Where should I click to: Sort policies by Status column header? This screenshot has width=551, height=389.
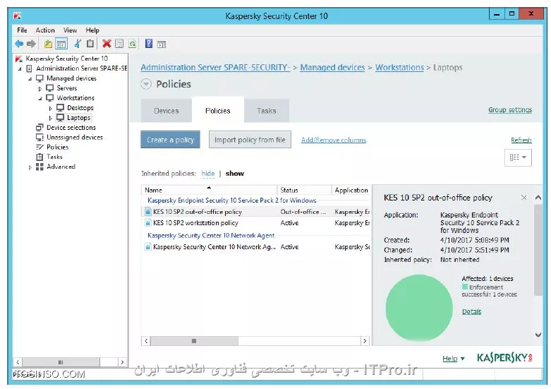pyautogui.click(x=304, y=190)
